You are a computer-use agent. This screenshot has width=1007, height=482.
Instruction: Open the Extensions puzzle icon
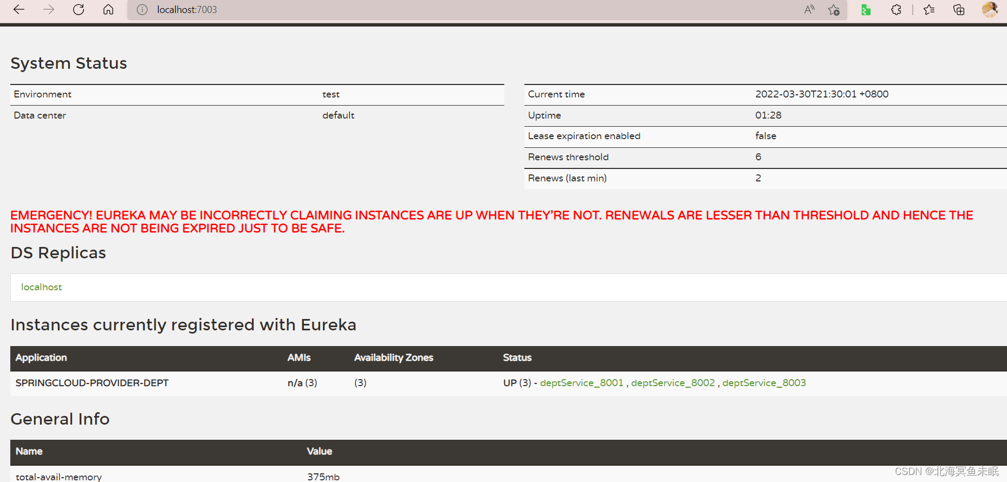click(x=896, y=10)
